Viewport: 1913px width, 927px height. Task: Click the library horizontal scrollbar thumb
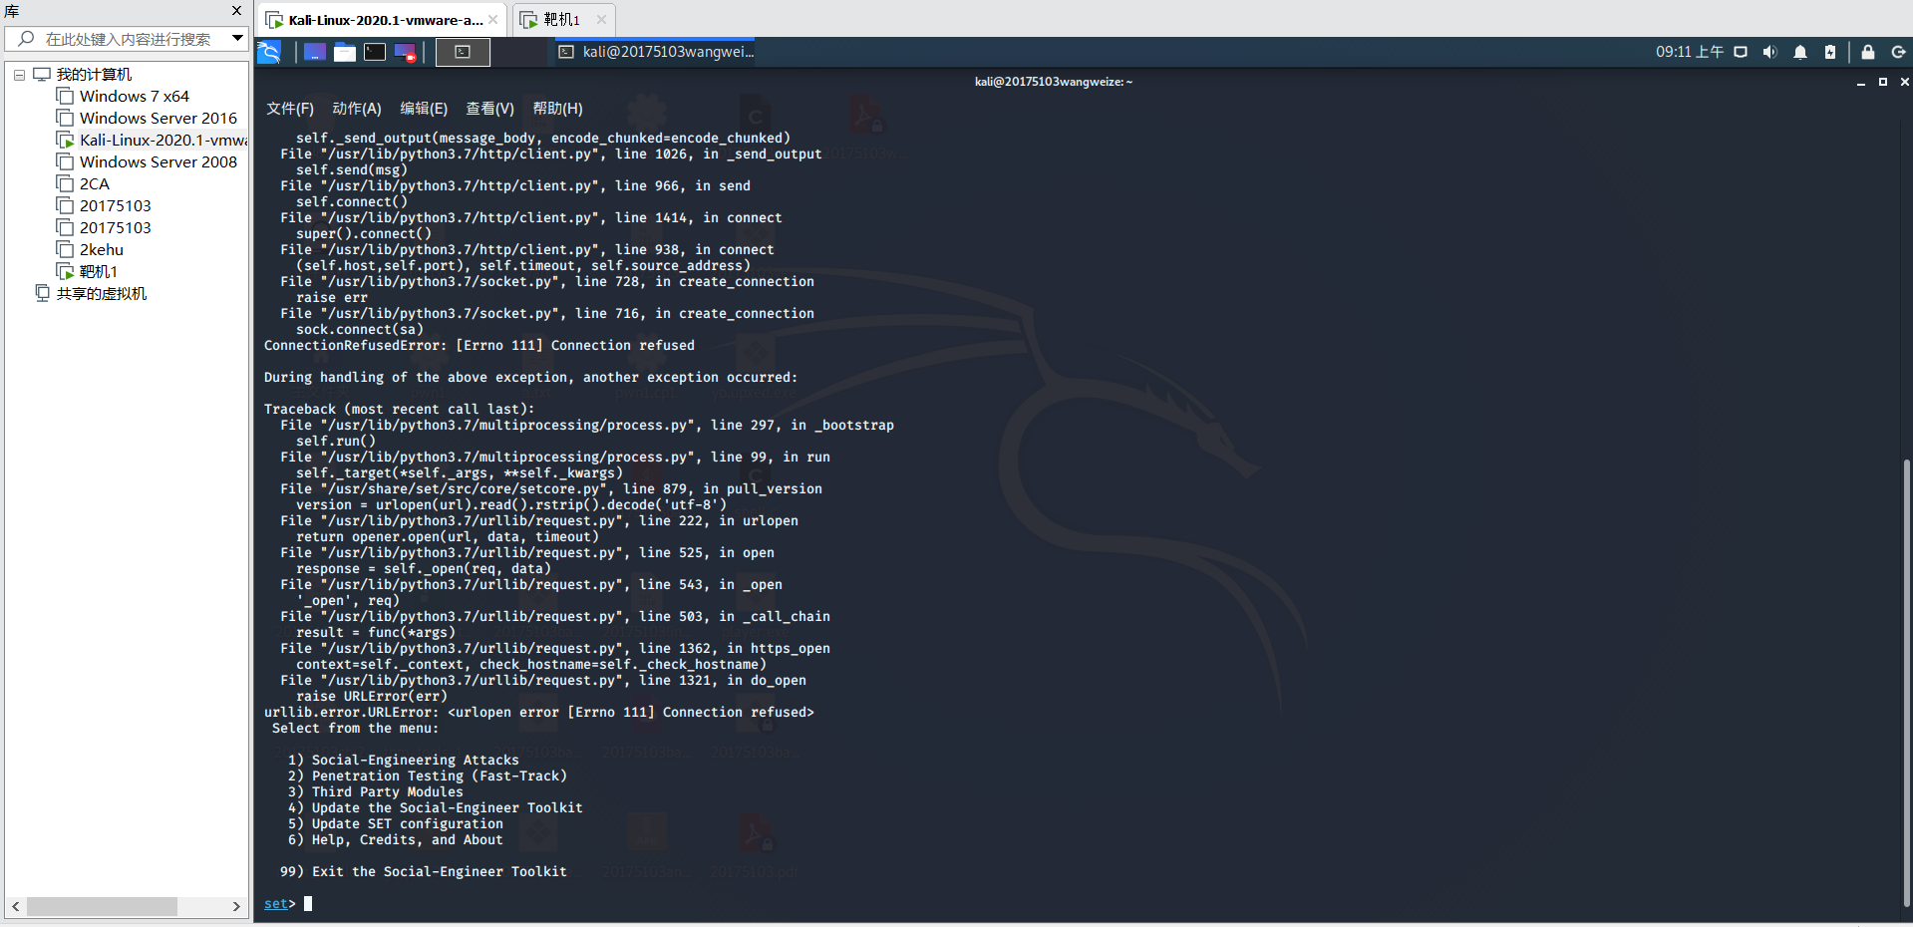pyautogui.click(x=102, y=906)
